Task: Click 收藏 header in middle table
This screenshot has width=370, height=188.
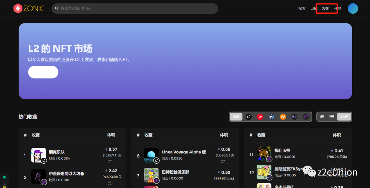Action: pos(148,135)
